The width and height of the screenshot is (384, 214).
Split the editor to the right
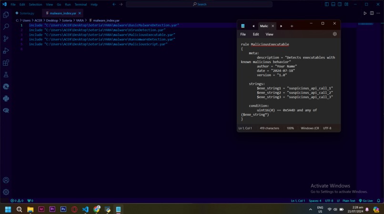[x=372, y=13]
